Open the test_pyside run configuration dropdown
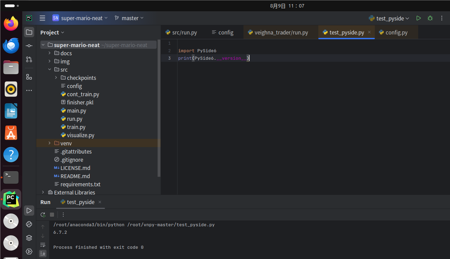The image size is (450, 259). [389, 18]
